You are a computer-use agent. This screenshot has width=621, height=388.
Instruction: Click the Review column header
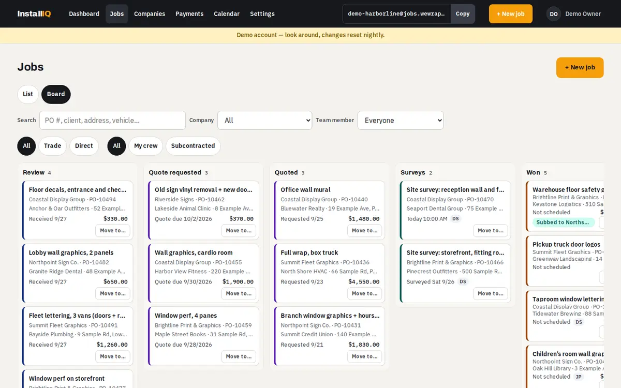(34, 173)
